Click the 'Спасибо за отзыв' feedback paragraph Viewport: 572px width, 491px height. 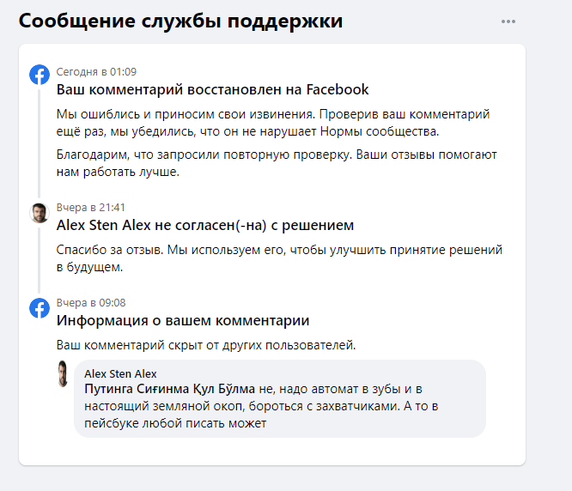pos(279,258)
